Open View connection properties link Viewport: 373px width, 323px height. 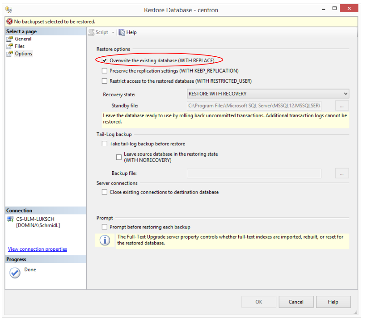37,249
